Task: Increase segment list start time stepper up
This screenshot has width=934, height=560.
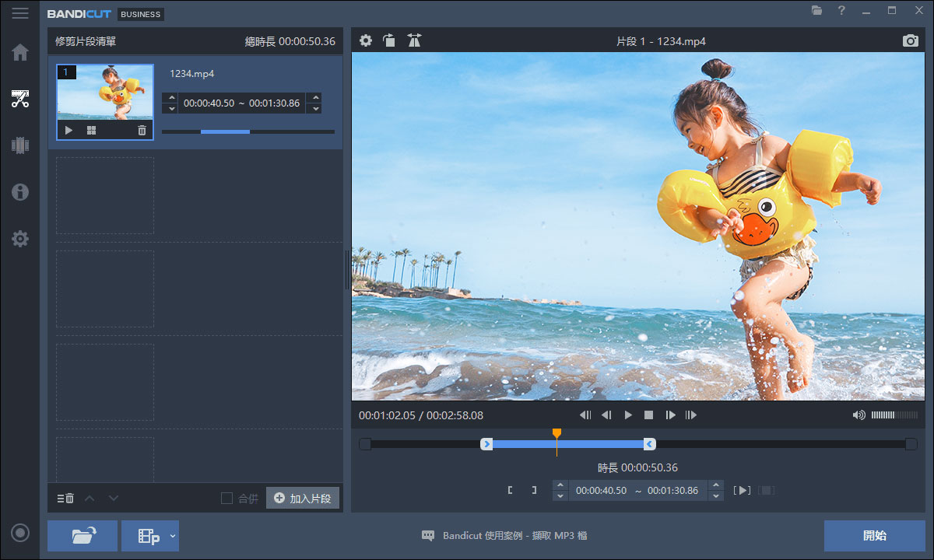Action: tap(172, 97)
